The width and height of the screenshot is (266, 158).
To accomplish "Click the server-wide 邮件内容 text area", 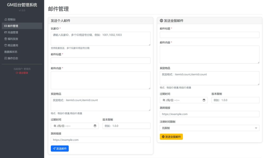I will pos(209,54).
